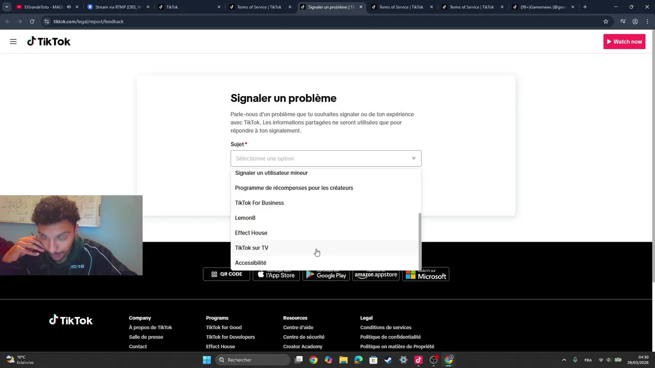Select TikTok For Business option
This screenshot has height=368, width=655.
coord(326,203)
